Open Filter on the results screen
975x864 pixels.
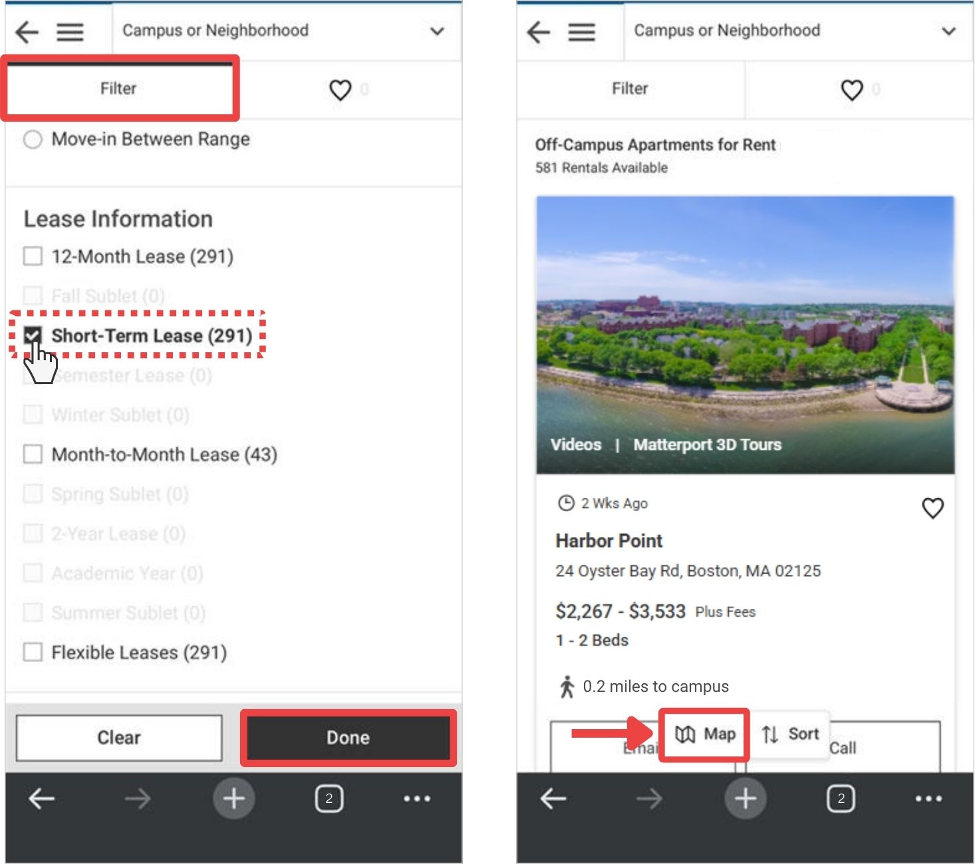pos(630,89)
